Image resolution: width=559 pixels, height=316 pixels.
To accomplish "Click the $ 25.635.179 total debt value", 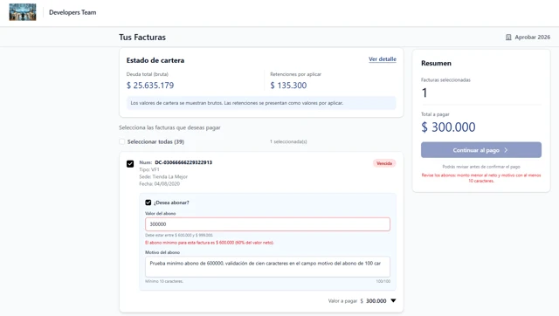I will 150,86.
